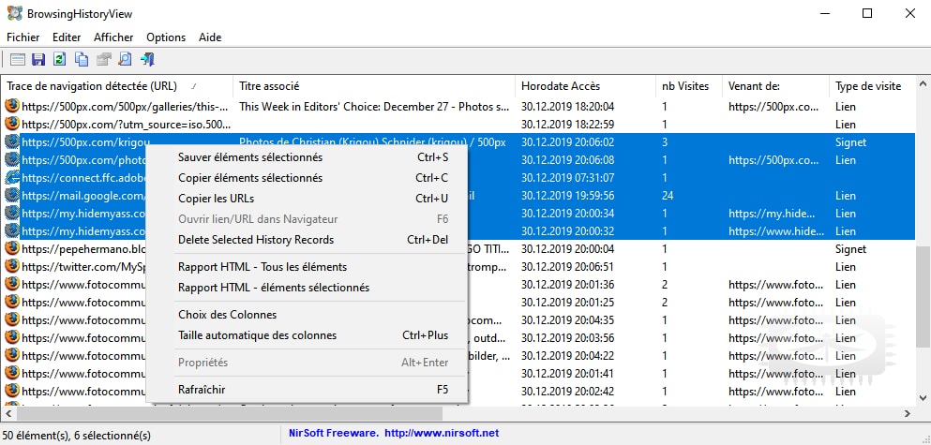
Task: Click the access time 30.12.2019 18:20:04
Action: [567, 107]
